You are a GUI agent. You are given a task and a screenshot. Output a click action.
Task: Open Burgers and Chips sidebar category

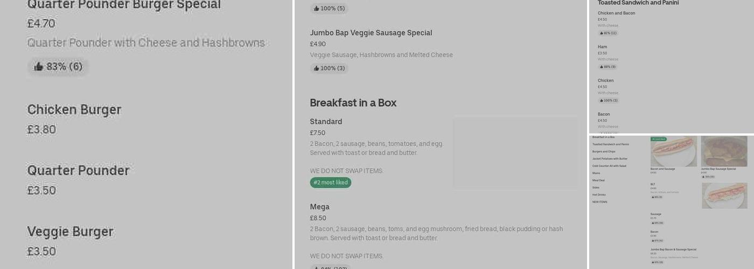pos(603,152)
